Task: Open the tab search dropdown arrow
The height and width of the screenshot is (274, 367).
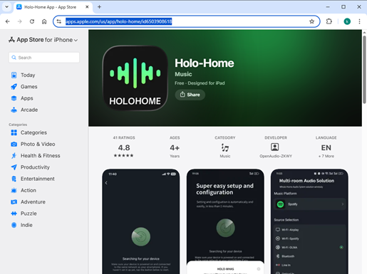Action: tap(6, 7)
